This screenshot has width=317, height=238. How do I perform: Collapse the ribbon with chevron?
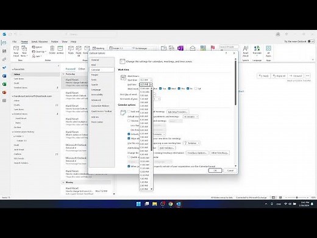tap(313, 59)
